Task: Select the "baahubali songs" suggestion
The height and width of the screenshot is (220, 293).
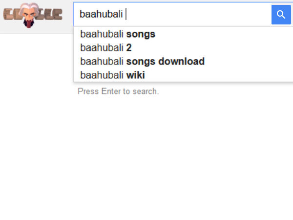Action: (x=118, y=34)
